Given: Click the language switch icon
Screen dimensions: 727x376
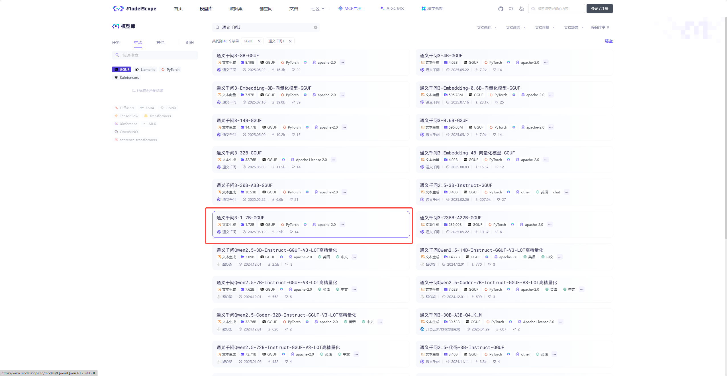Looking at the screenshot, I should (521, 9).
